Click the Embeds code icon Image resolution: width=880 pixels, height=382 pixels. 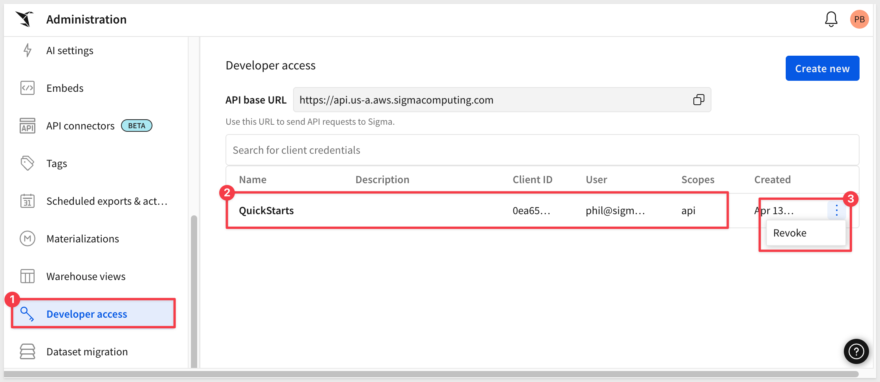[x=27, y=88]
